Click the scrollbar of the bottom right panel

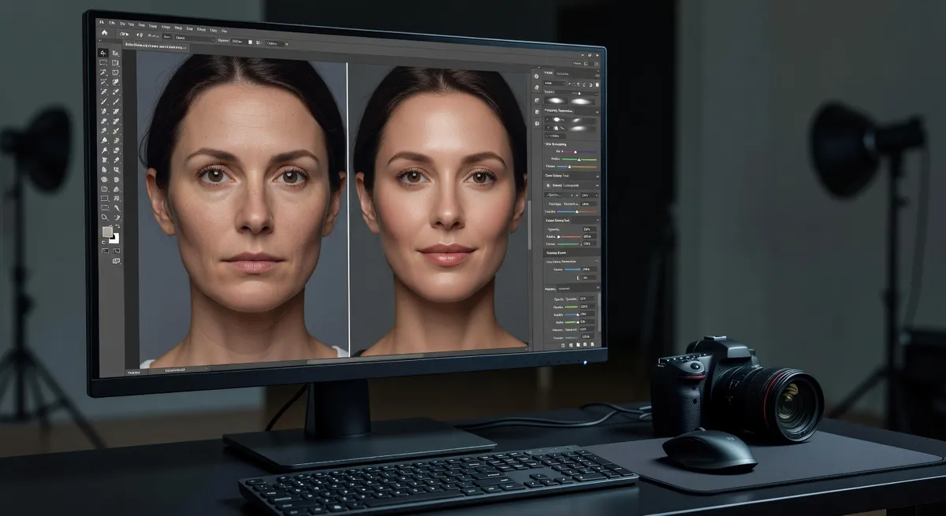click(599, 313)
